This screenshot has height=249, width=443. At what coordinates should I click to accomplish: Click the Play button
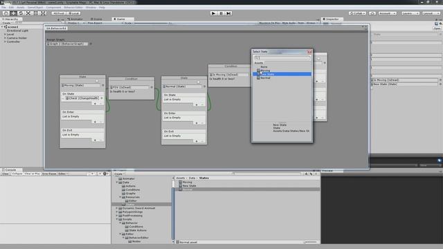[214, 13]
